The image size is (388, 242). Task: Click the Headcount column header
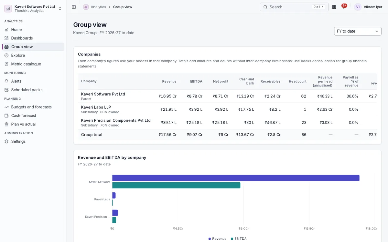(x=297, y=81)
